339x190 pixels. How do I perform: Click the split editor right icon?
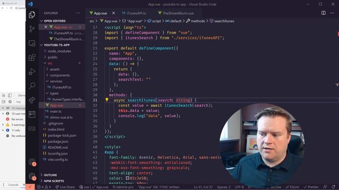(x=324, y=13)
